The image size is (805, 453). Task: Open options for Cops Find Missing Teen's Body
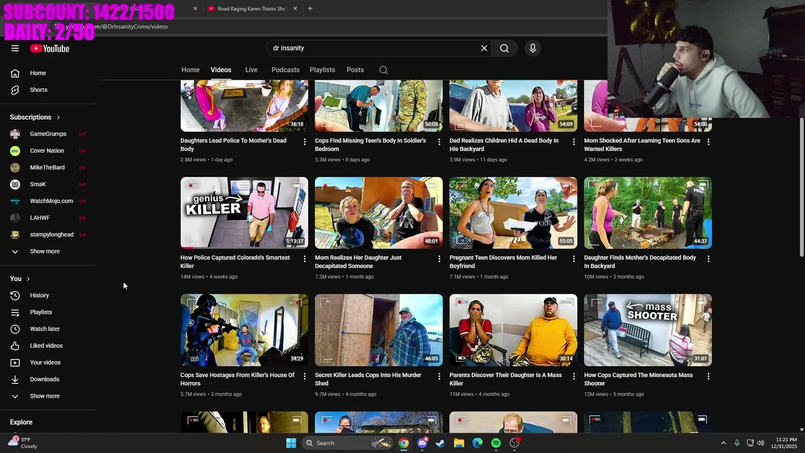[x=440, y=142]
